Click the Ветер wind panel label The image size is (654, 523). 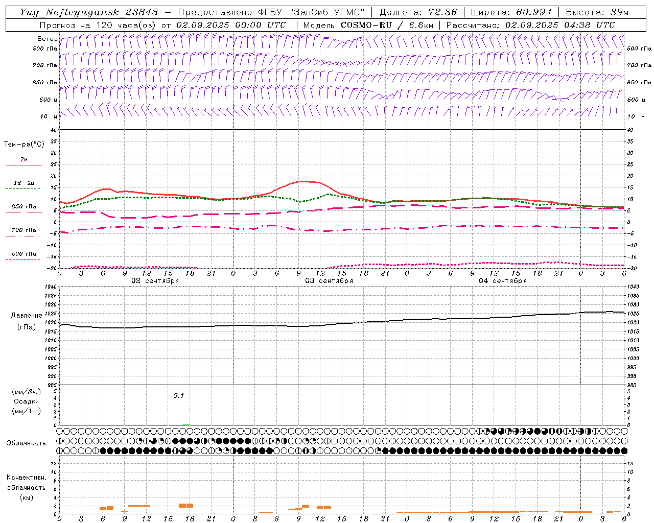click(x=47, y=39)
